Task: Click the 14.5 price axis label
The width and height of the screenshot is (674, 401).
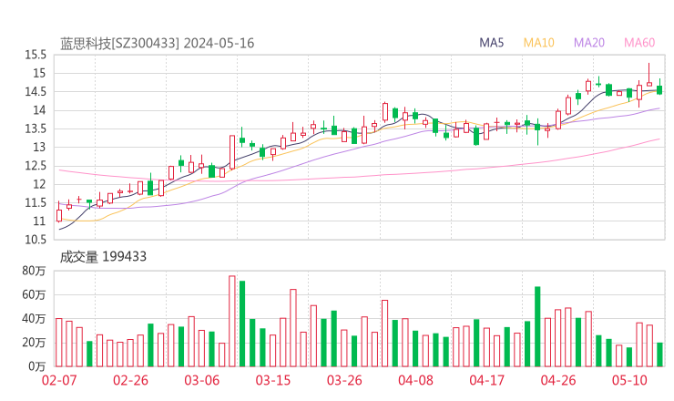Action: point(36,92)
